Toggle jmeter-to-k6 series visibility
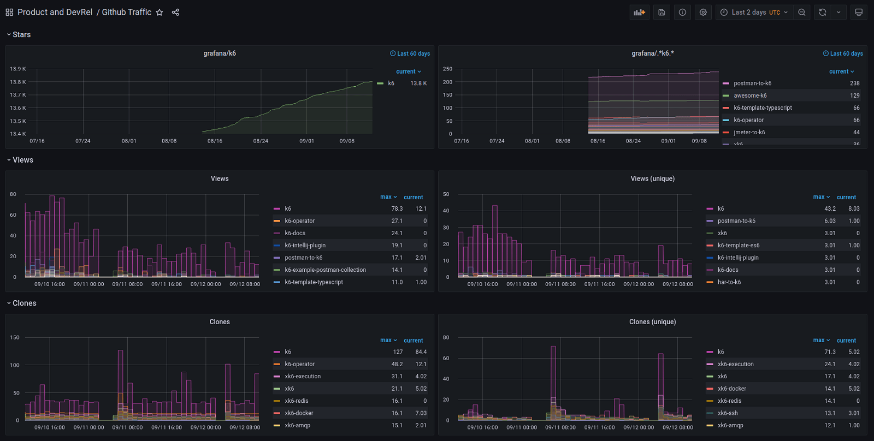Viewport: 874px width, 441px height. coord(749,132)
